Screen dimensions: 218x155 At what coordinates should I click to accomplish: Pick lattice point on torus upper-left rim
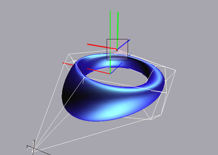tap(84, 78)
